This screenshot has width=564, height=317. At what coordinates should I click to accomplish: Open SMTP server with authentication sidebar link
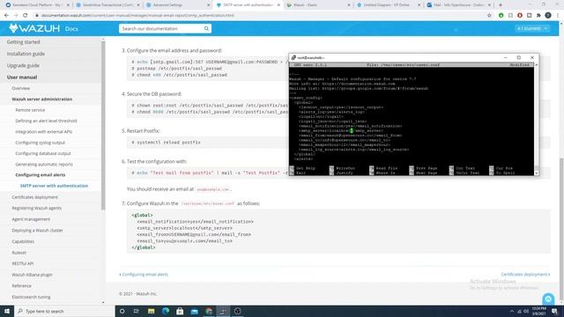(54, 186)
